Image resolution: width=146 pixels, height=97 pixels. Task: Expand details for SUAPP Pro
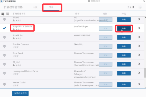[139, 37]
